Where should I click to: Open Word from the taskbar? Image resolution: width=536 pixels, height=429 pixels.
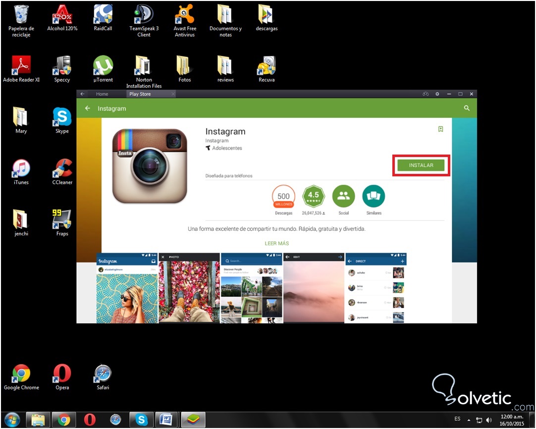pyautogui.click(x=167, y=420)
